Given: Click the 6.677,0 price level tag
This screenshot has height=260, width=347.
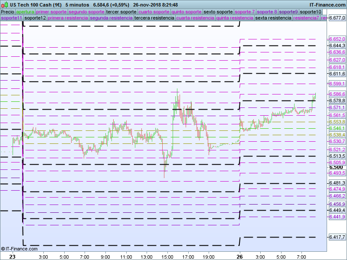Looking at the screenshot, I should point(337,18).
